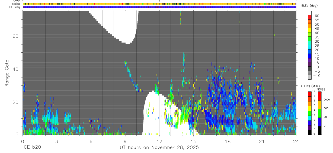Viewport: 333px width, 153px height.
Task: Click the x-axis tick label '15'
Action: pos(194,141)
